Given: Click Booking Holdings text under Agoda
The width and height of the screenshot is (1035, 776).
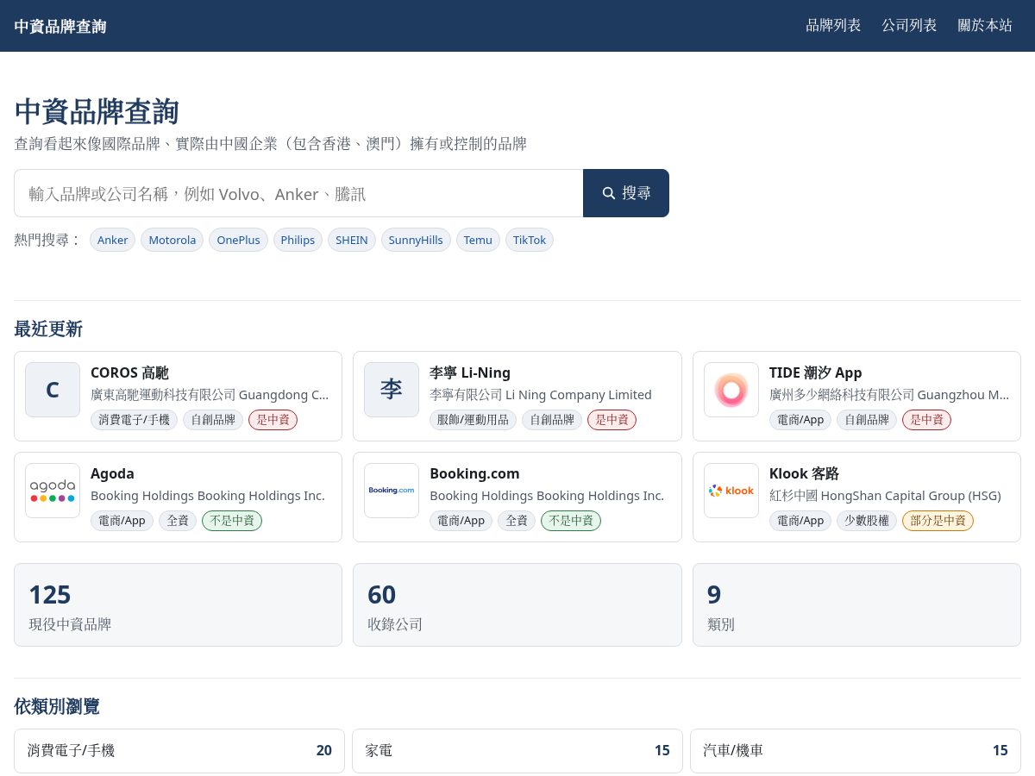Looking at the screenshot, I should (208, 496).
